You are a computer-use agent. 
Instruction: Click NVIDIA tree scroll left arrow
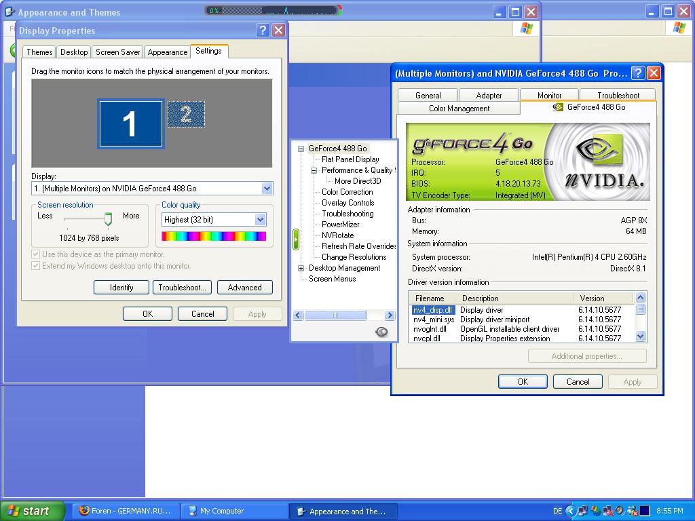[298, 315]
